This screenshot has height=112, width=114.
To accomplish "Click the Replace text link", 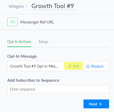I will point(97,66).
